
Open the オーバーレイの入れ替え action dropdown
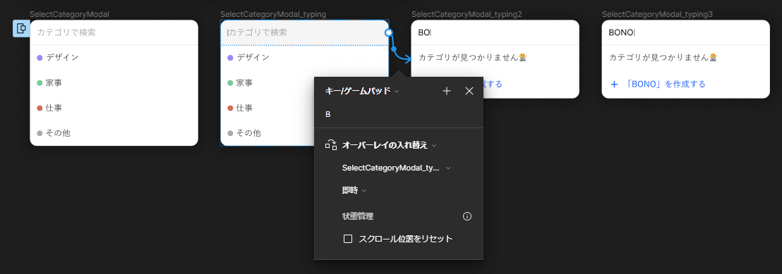coord(389,145)
